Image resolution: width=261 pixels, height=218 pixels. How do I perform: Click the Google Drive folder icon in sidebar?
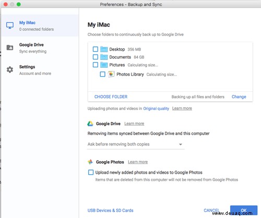click(10, 47)
